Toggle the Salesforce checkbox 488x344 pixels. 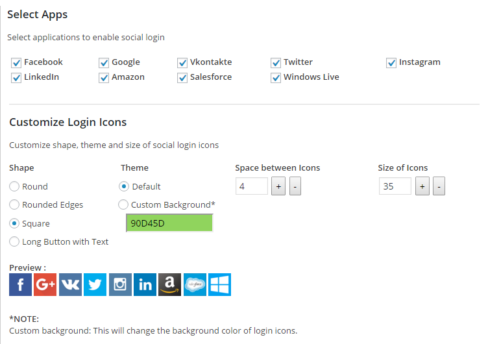182,78
